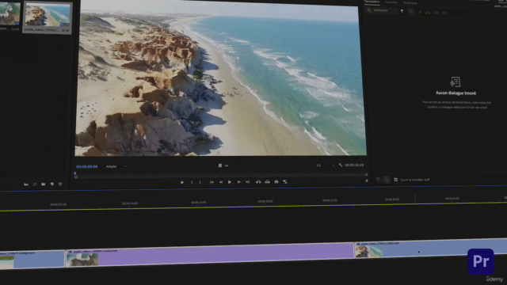
Task: Click the square button right of the filter icon
Action: (x=411, y=12)
